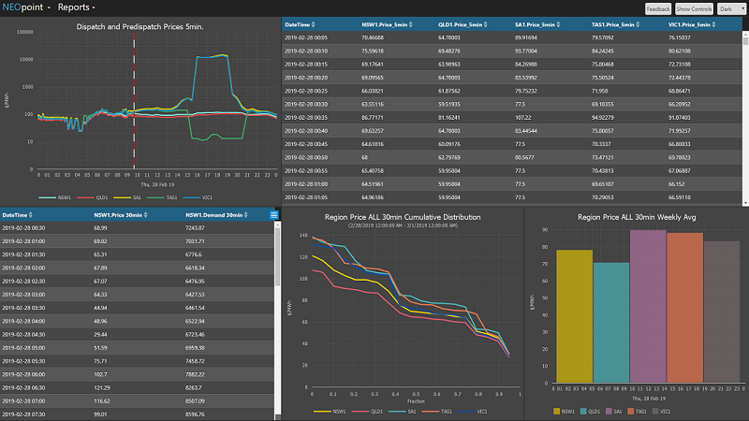Image resolution: width=749 pixels, height=421 pixels.
Task: Open the Dark theme dropdown
Action: click(730, 7)
